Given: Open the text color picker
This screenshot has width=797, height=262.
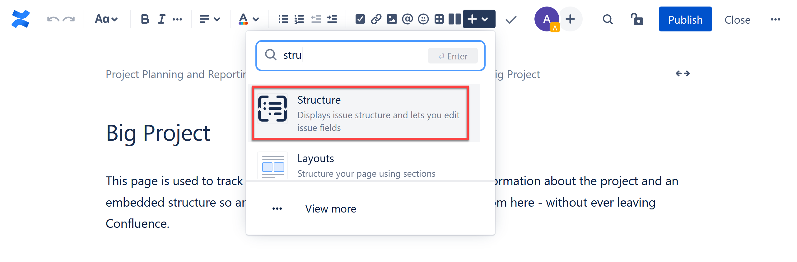Looking at the screenshot, I should click(x=248, y=19).
